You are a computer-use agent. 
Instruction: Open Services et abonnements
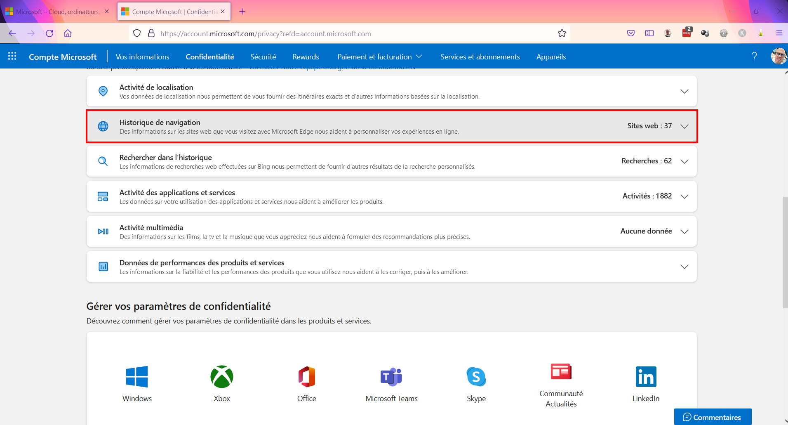click(x=480, y=57)
